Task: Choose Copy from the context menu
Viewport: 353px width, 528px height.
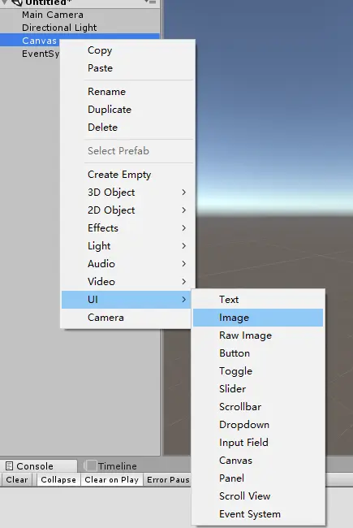Action: point(128,50)
